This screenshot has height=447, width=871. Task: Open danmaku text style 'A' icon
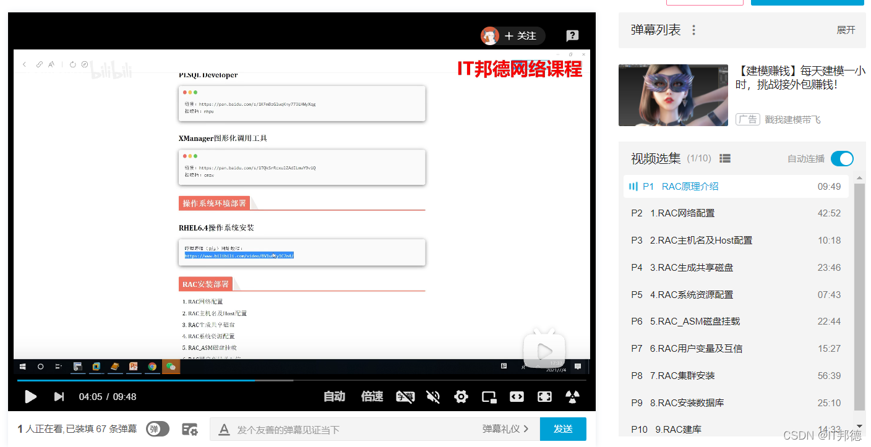click(x=225, y=429)
